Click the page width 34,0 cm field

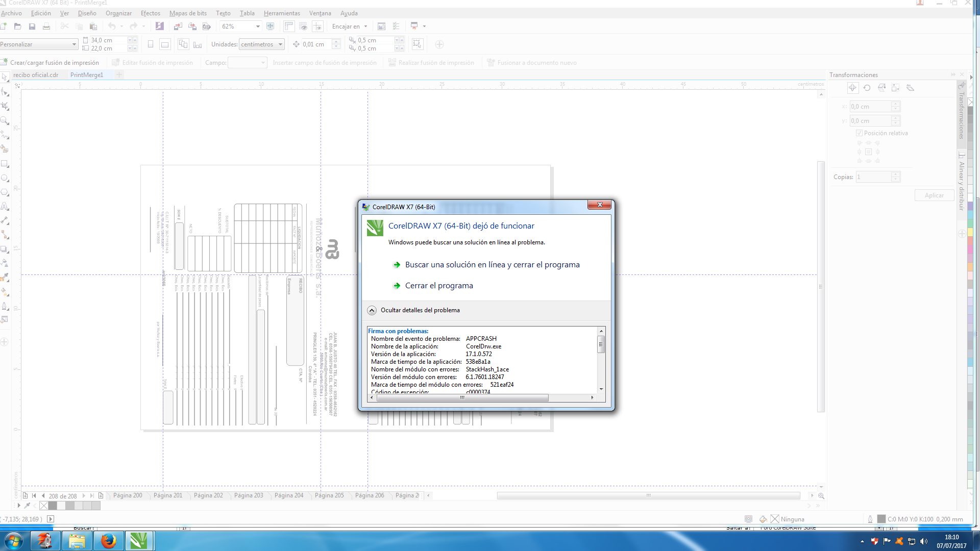[x=109, y=40]
